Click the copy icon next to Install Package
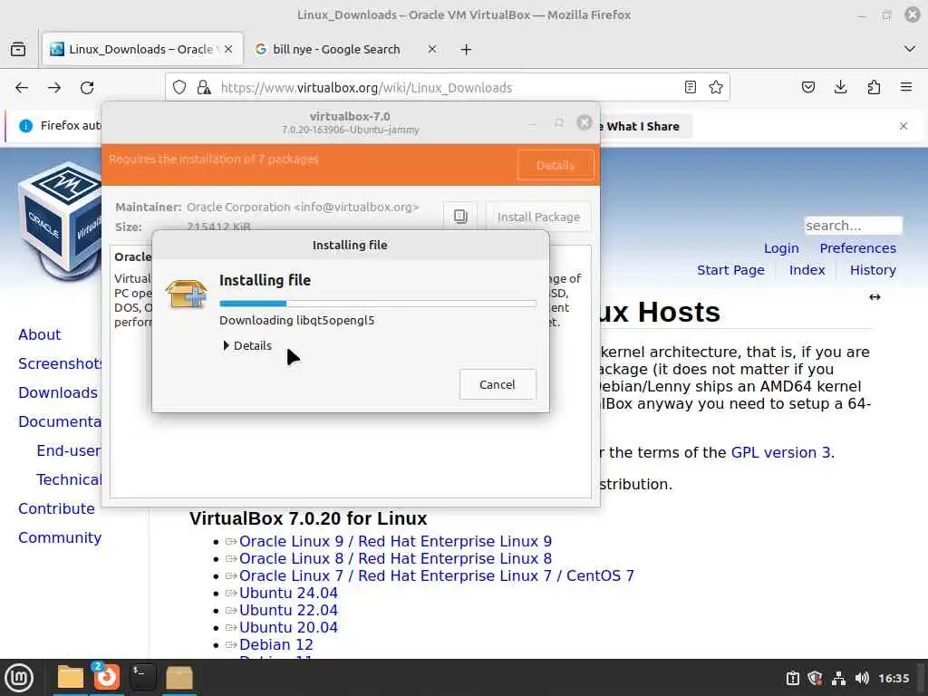928x696 pixels. tap(460, 217)
